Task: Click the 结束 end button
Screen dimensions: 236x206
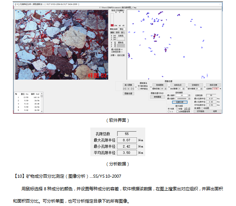Action: pyautogui.click(x=215, y=111)
